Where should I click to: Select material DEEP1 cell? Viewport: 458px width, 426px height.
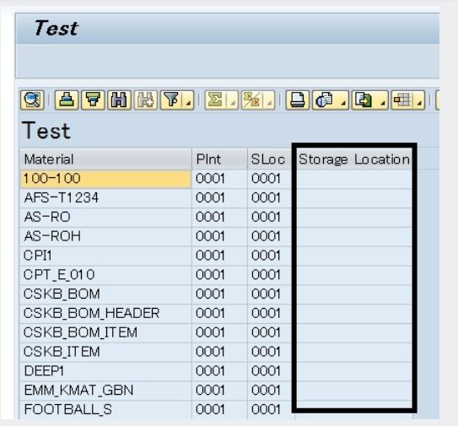point(105,371)
